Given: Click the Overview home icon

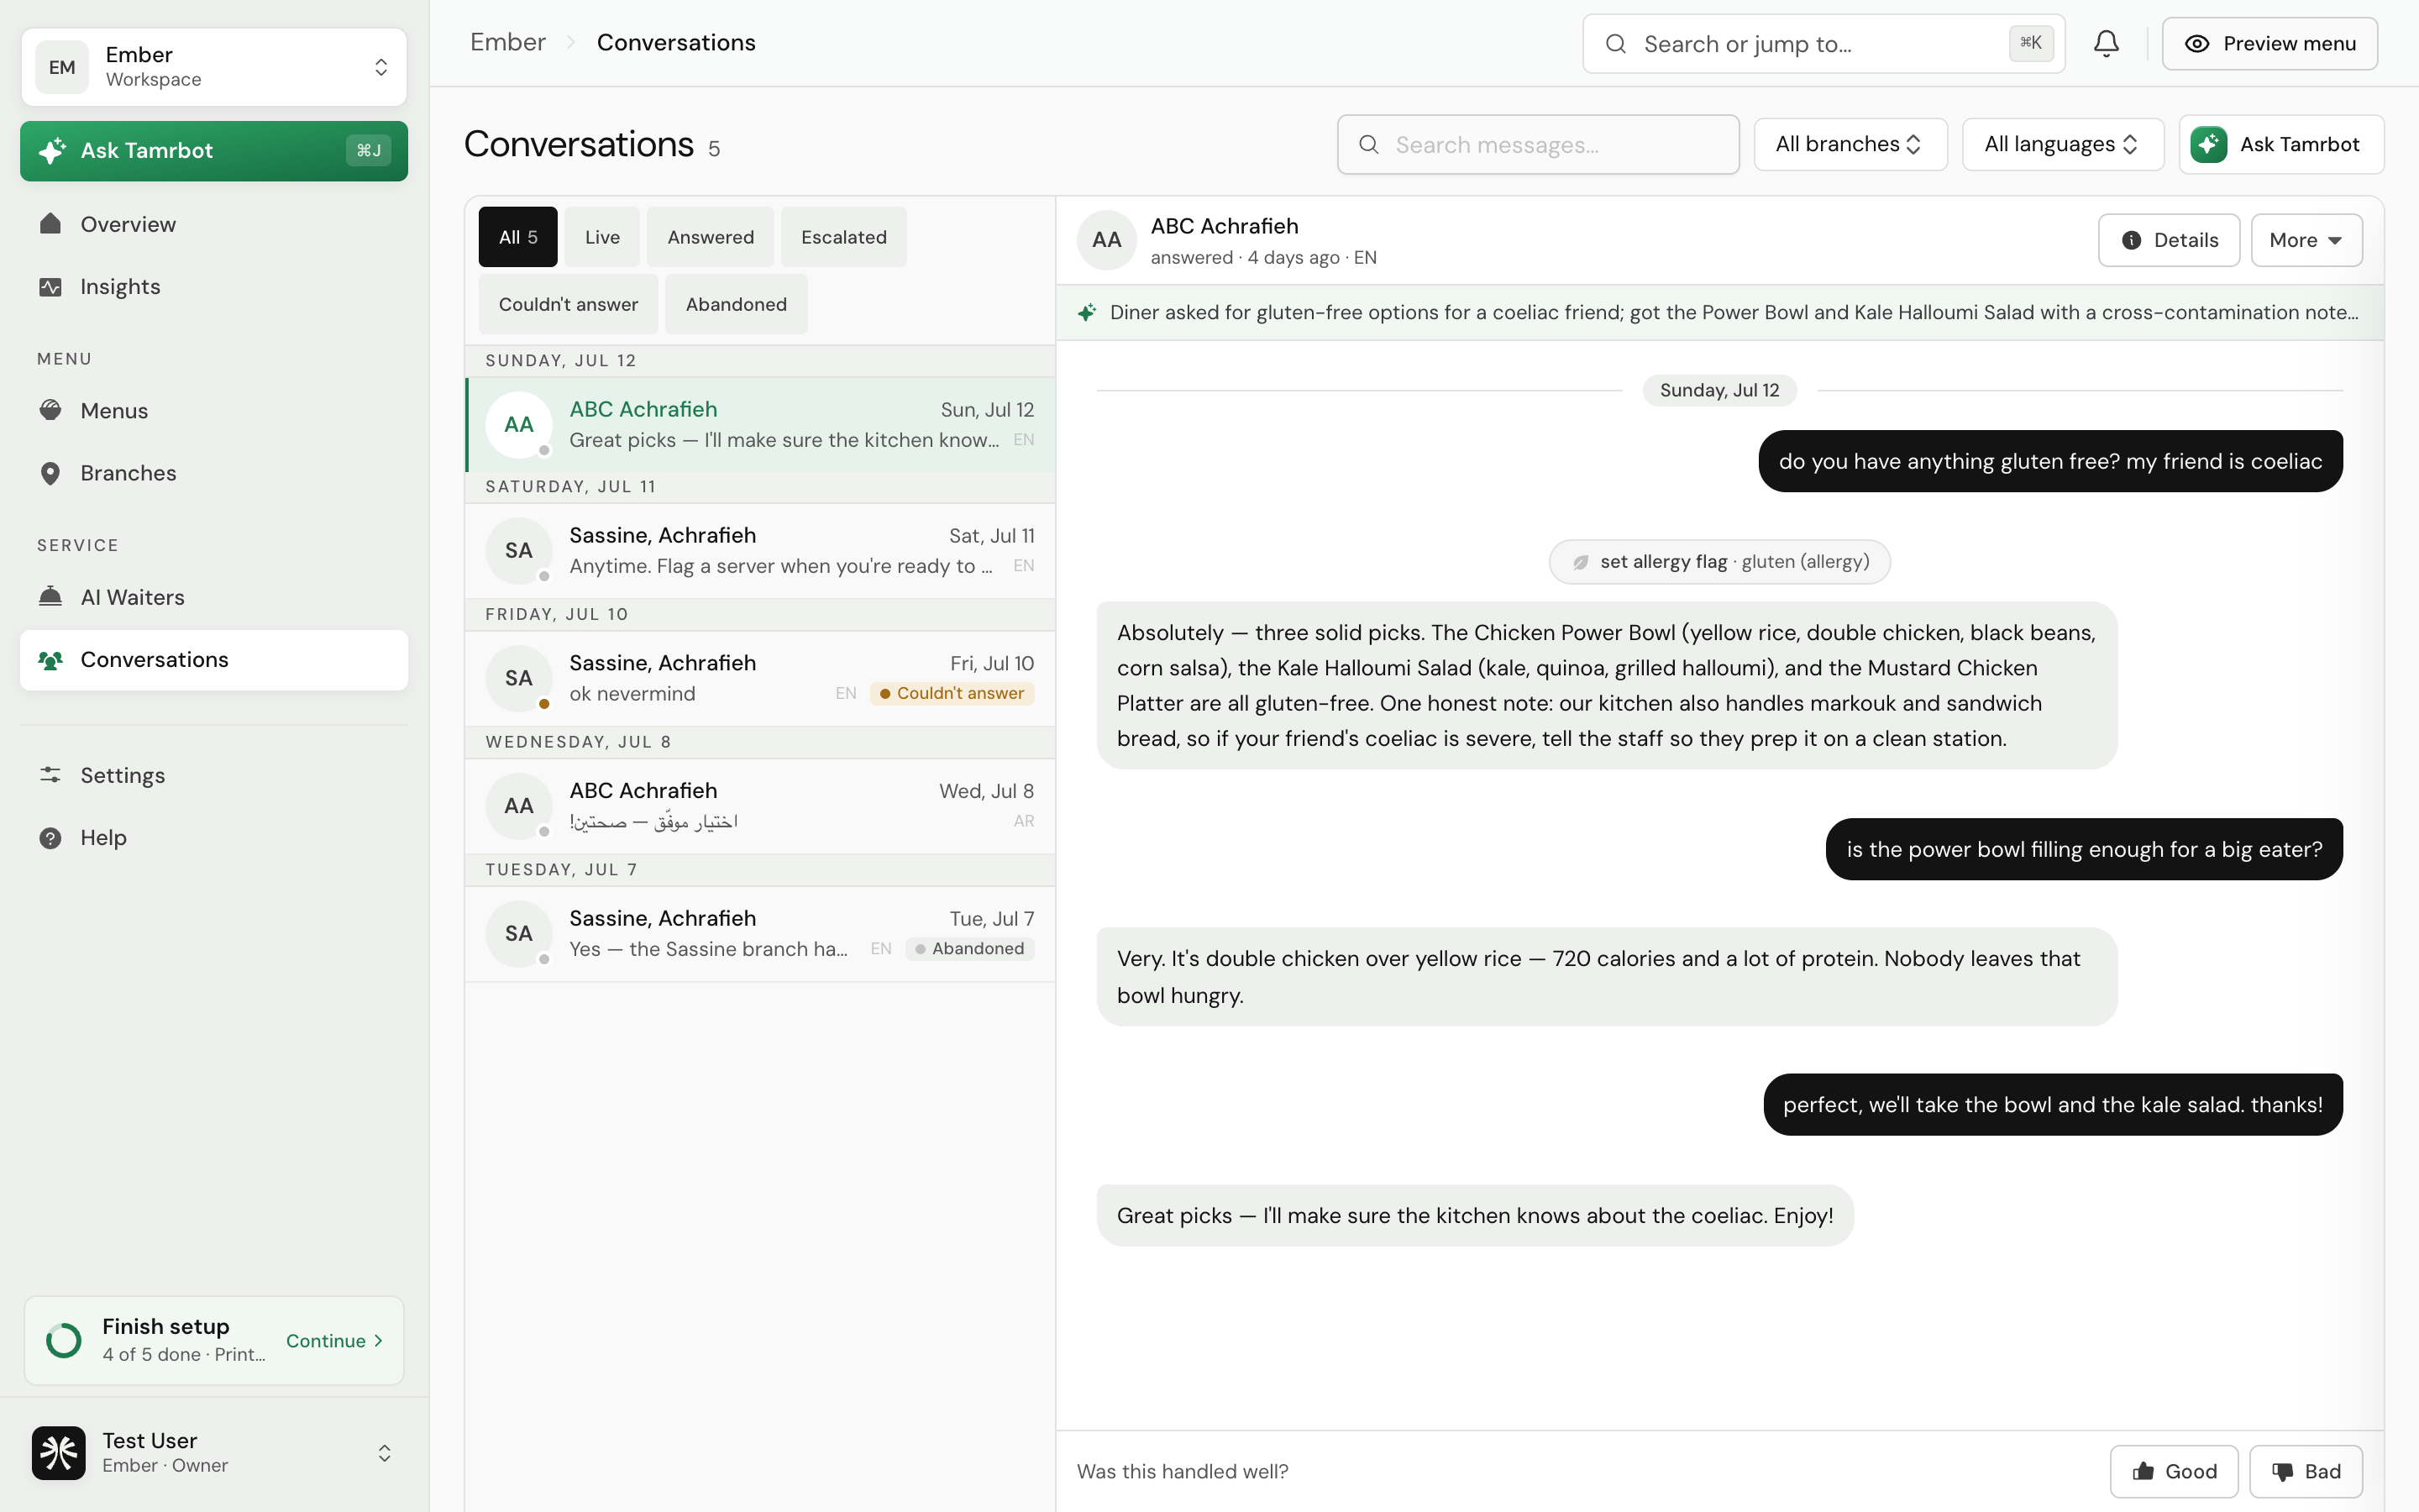Looking at the screenshot, I should pyautogui.click(x=50, y=223).
